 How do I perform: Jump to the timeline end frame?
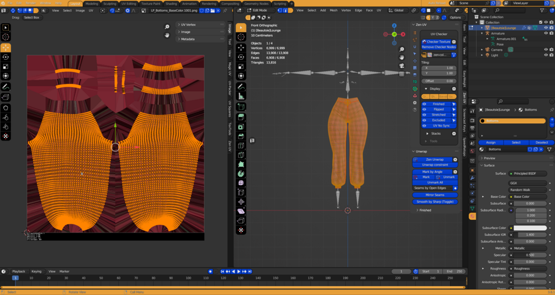(x=250, y=272)
